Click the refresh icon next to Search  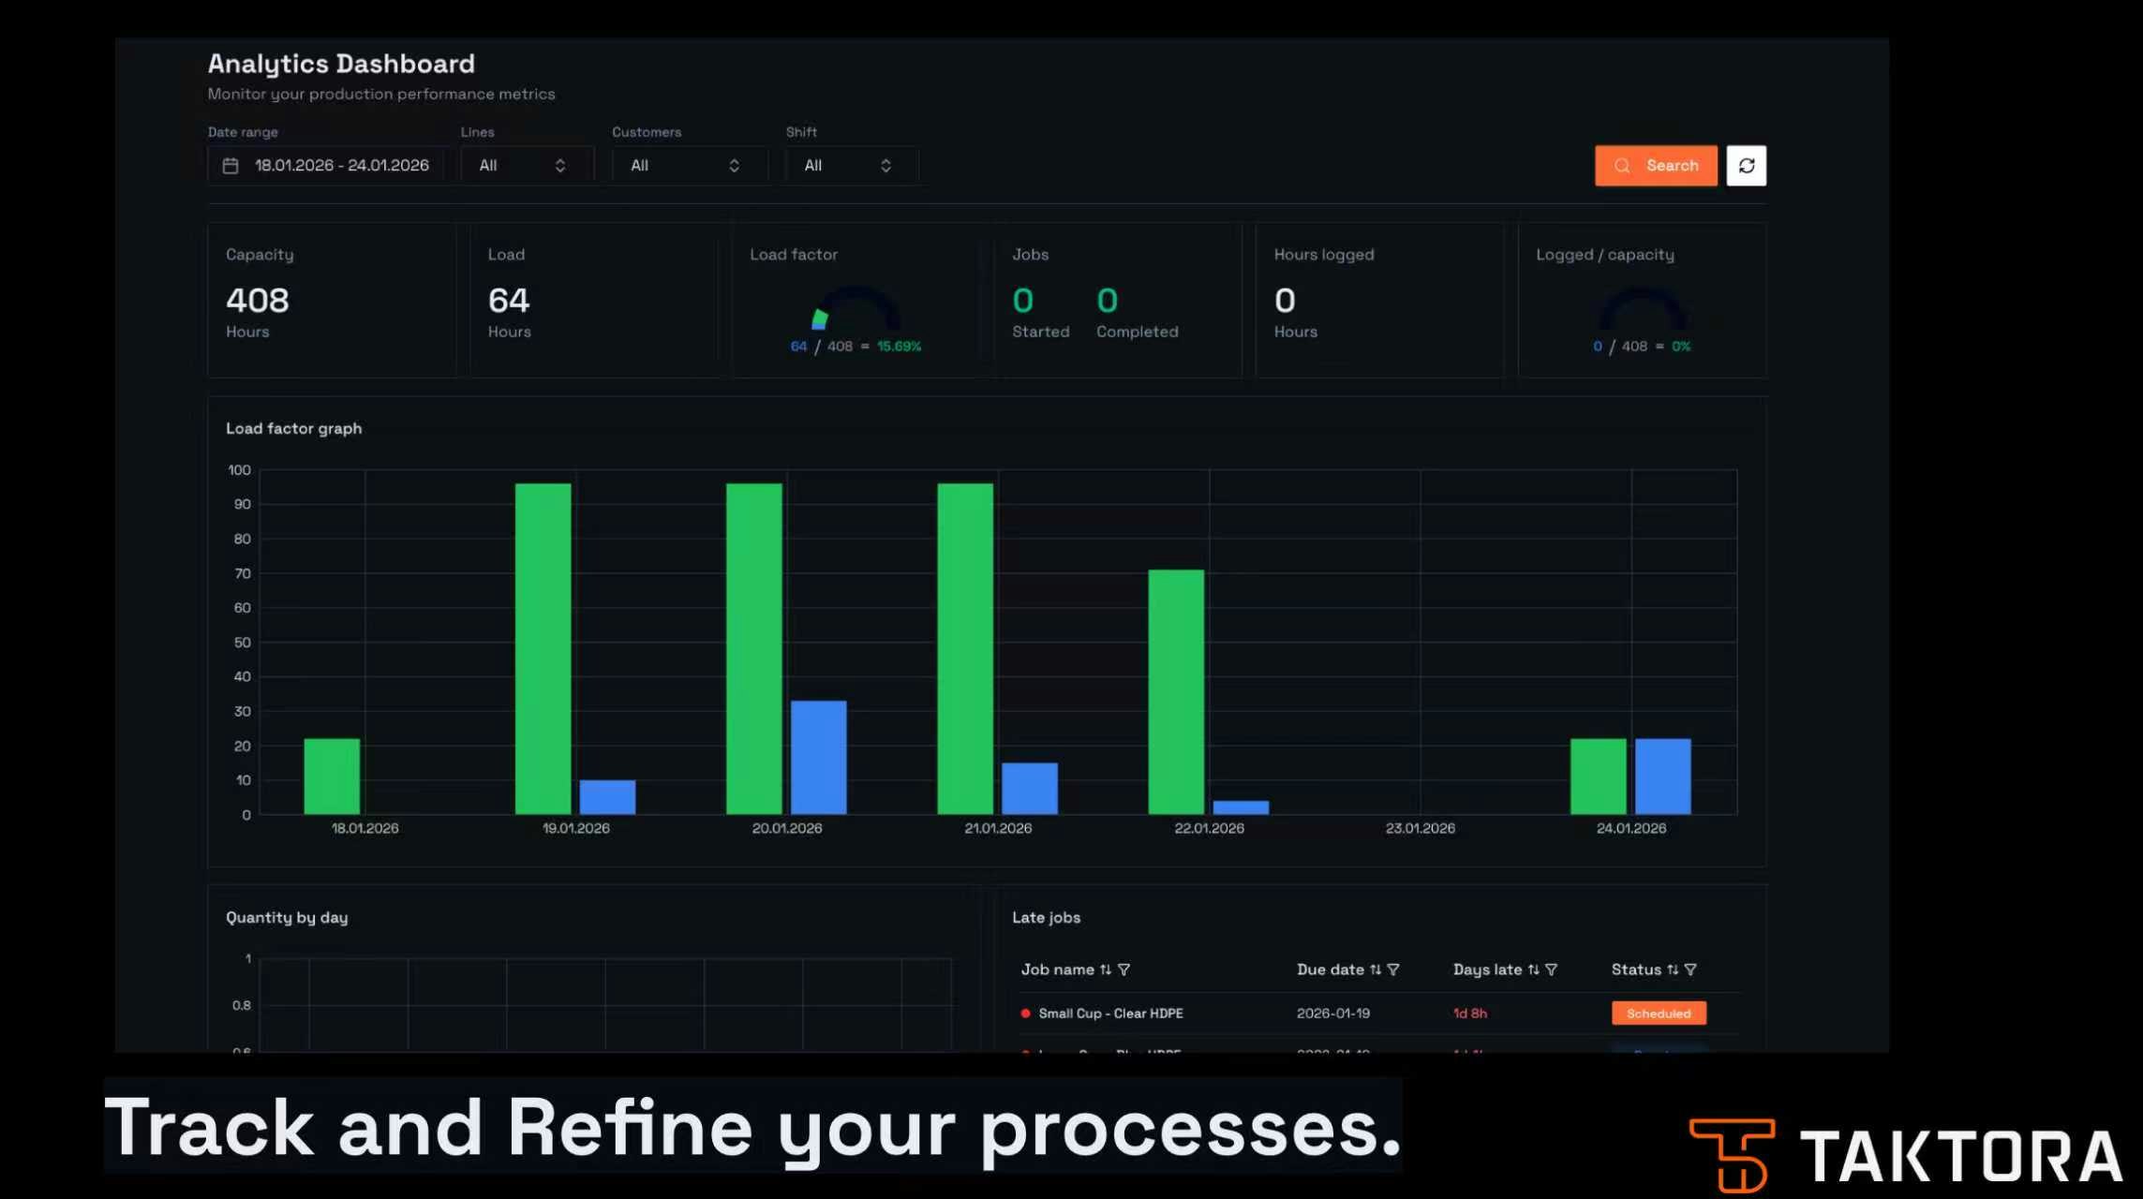pos(1746,166)
